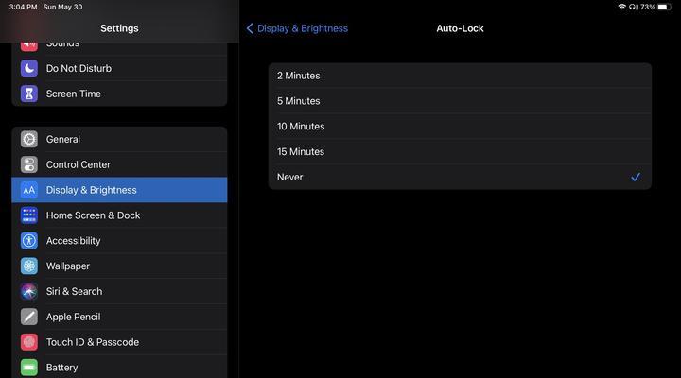
Task: Tap the battery status bar indicator
Action: [664, 7]
